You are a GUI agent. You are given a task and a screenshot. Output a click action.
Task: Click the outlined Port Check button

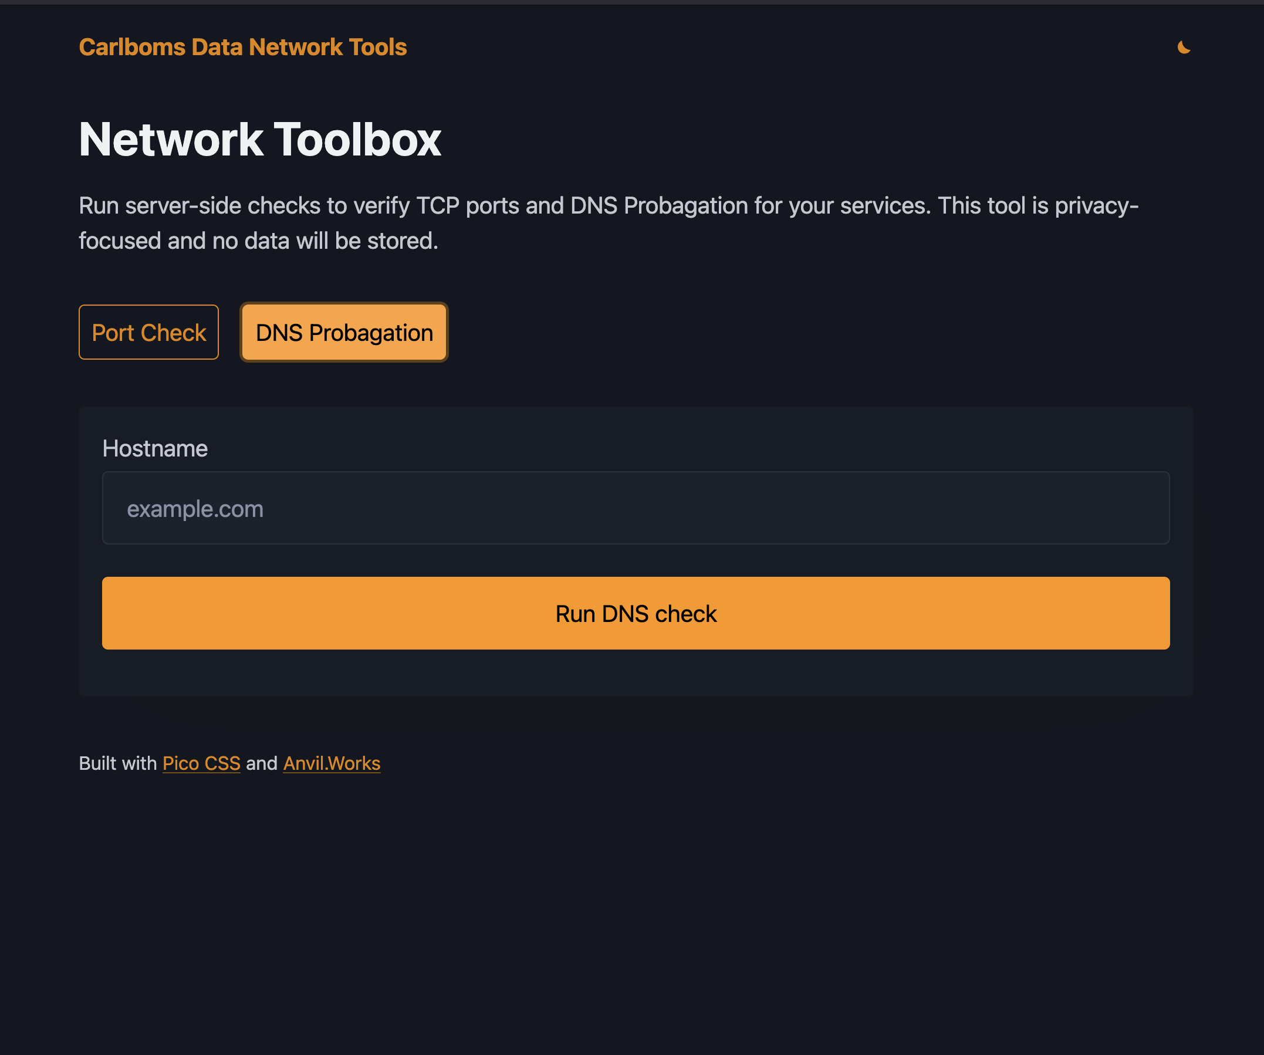[x=148, y=332]
